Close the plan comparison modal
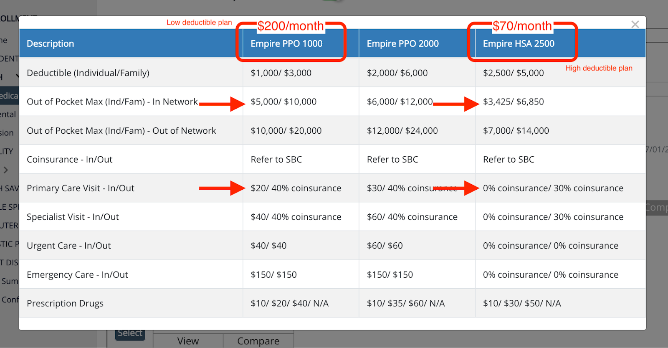The width and height of the screenshot is (668, 348). (x=635, y=25)
